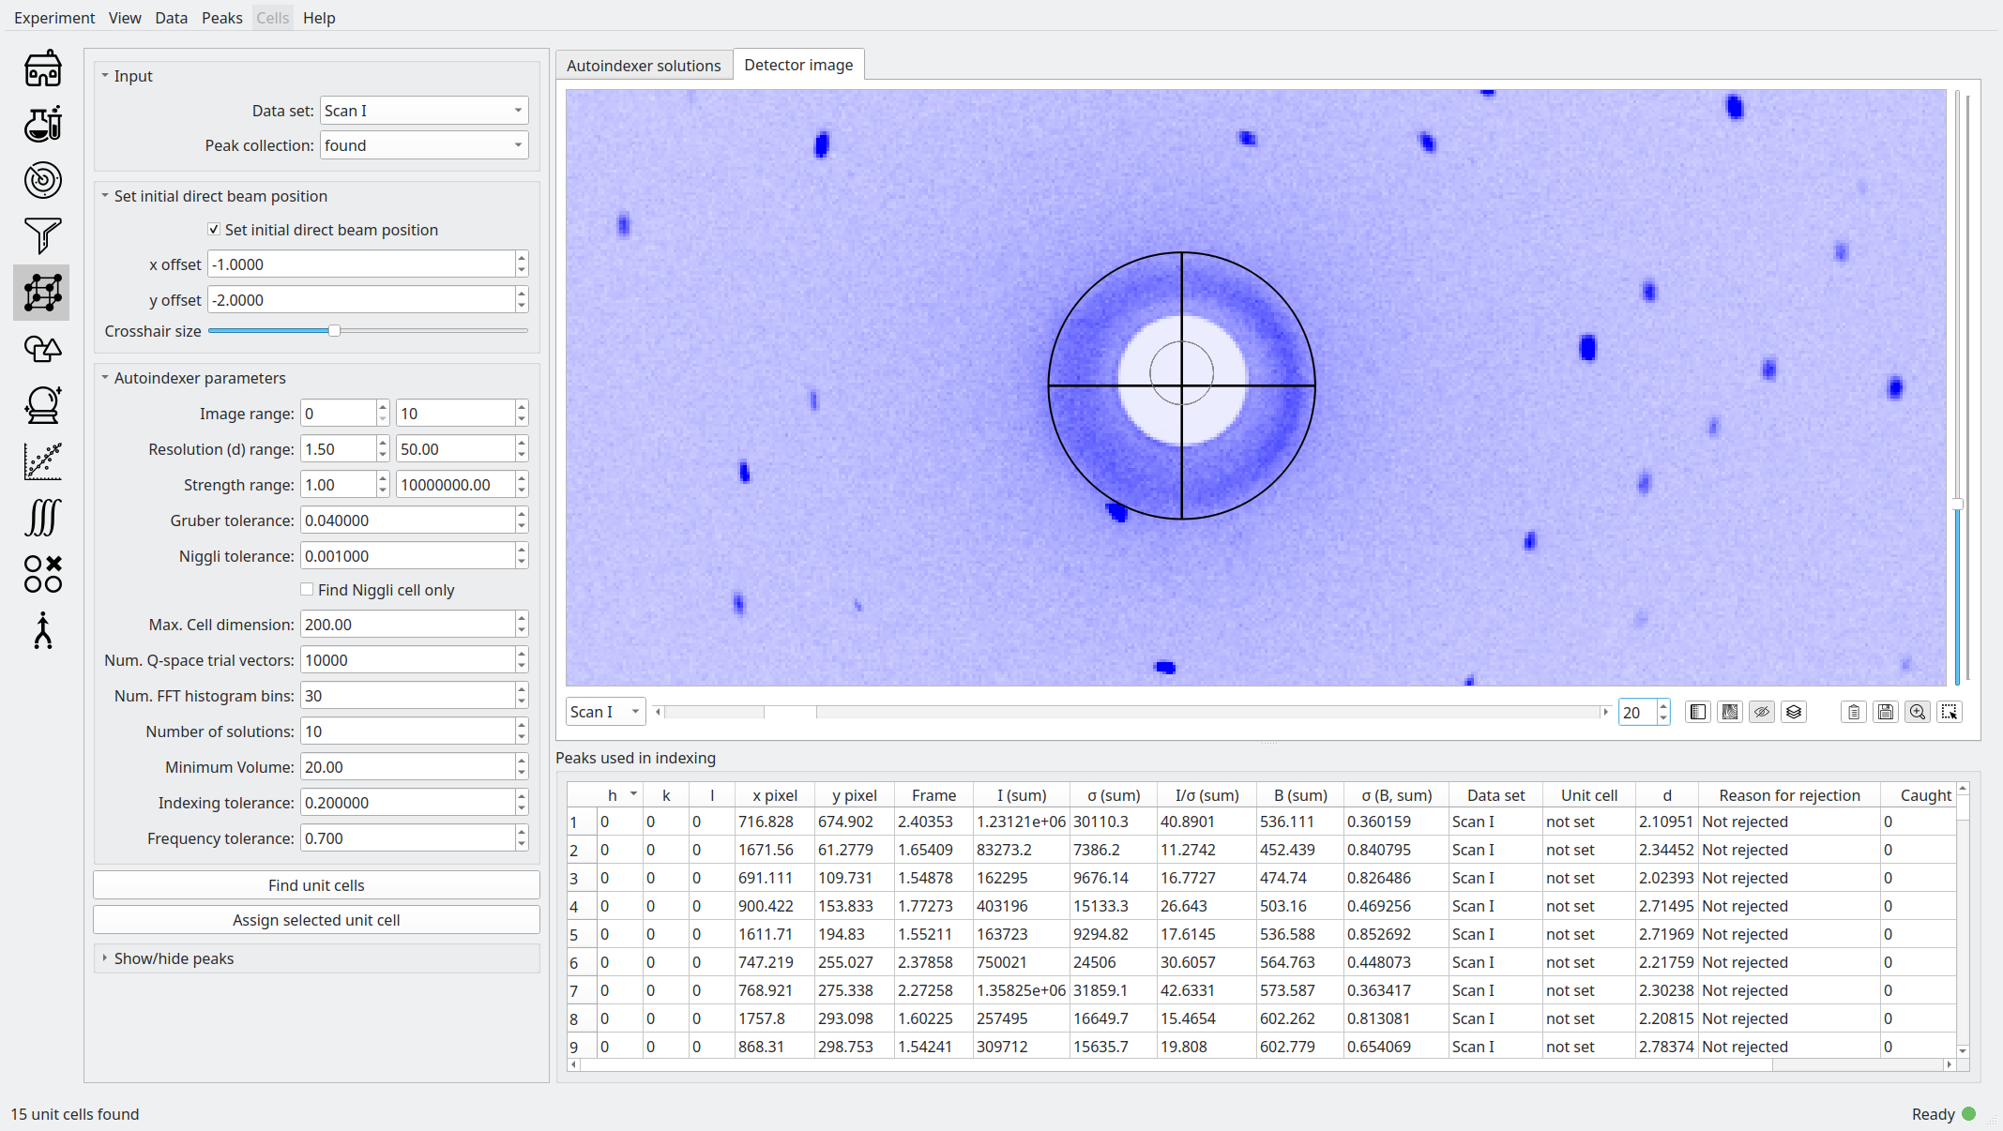Click the save floppy disk icon

click(1886, 712)
